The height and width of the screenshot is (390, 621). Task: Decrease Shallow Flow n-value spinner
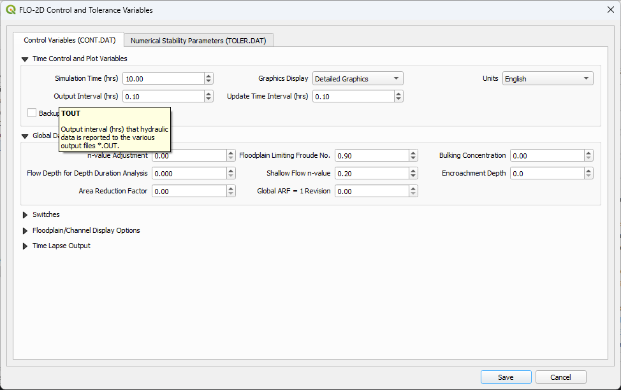click(413, 176)
